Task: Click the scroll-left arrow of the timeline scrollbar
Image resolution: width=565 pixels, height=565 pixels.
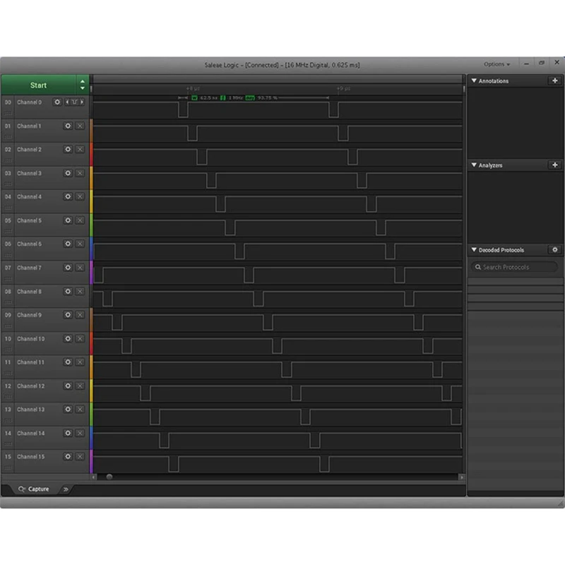Action: click(x=94, y=477)
